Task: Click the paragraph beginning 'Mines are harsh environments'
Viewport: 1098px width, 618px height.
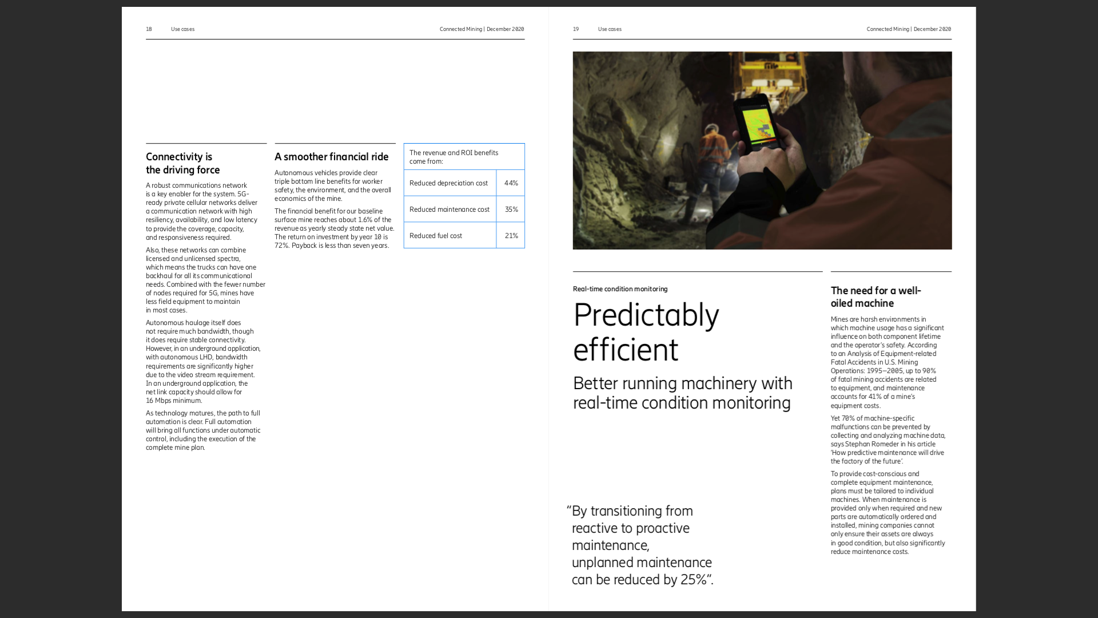Action: click(888, 362)
